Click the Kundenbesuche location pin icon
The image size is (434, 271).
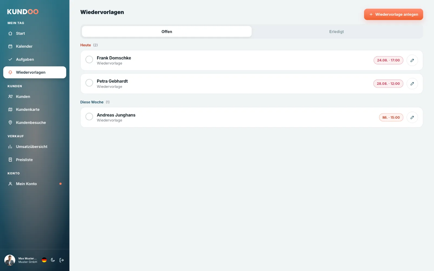click(10, 122)
